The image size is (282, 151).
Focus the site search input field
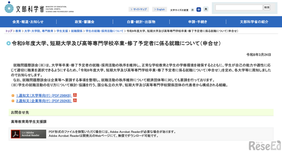[239, 7]
